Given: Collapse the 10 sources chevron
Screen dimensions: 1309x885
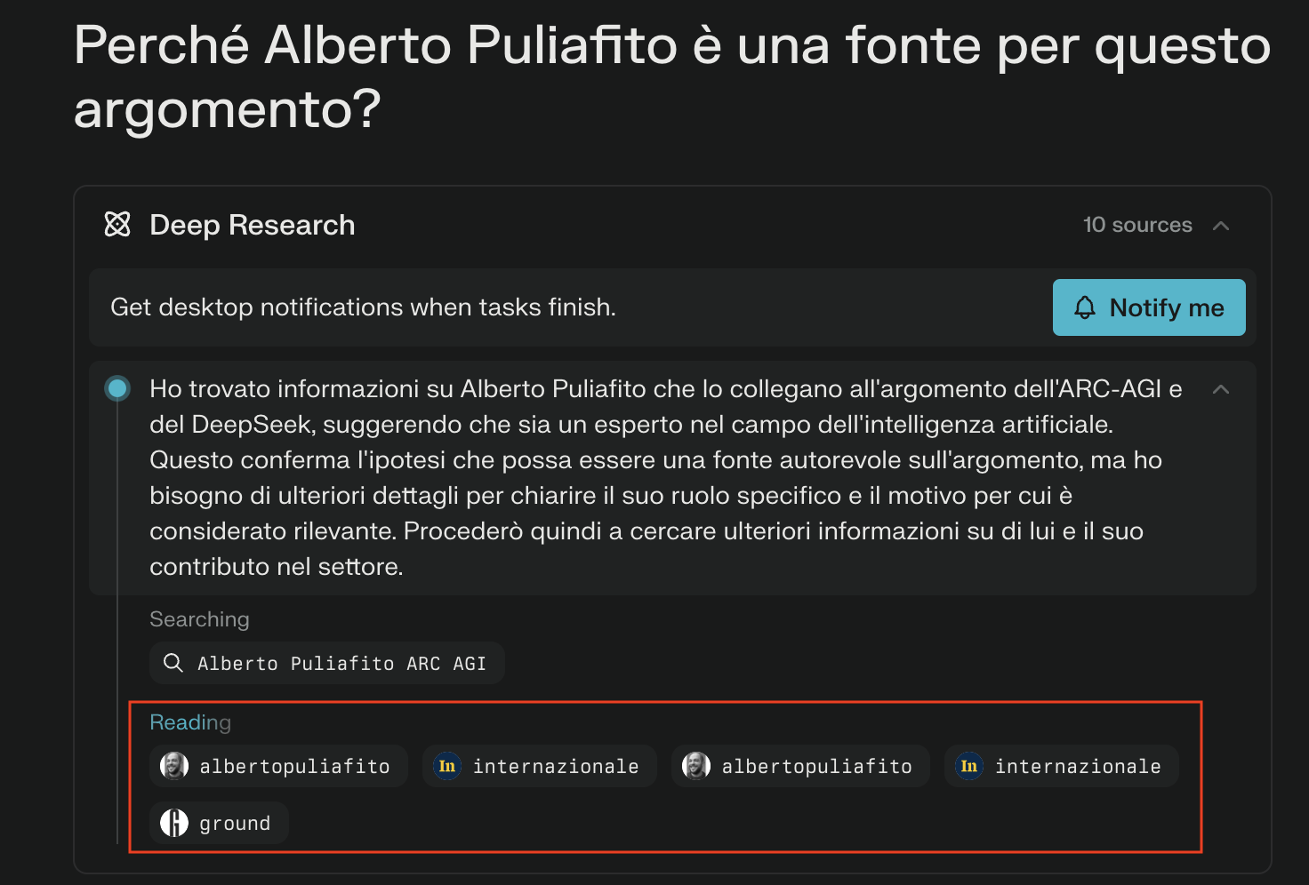Looking at the screenshot, I should (x=1221, y=226).
